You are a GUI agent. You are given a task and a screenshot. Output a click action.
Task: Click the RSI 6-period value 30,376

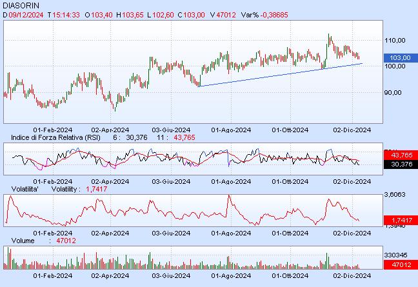(137, 137)
